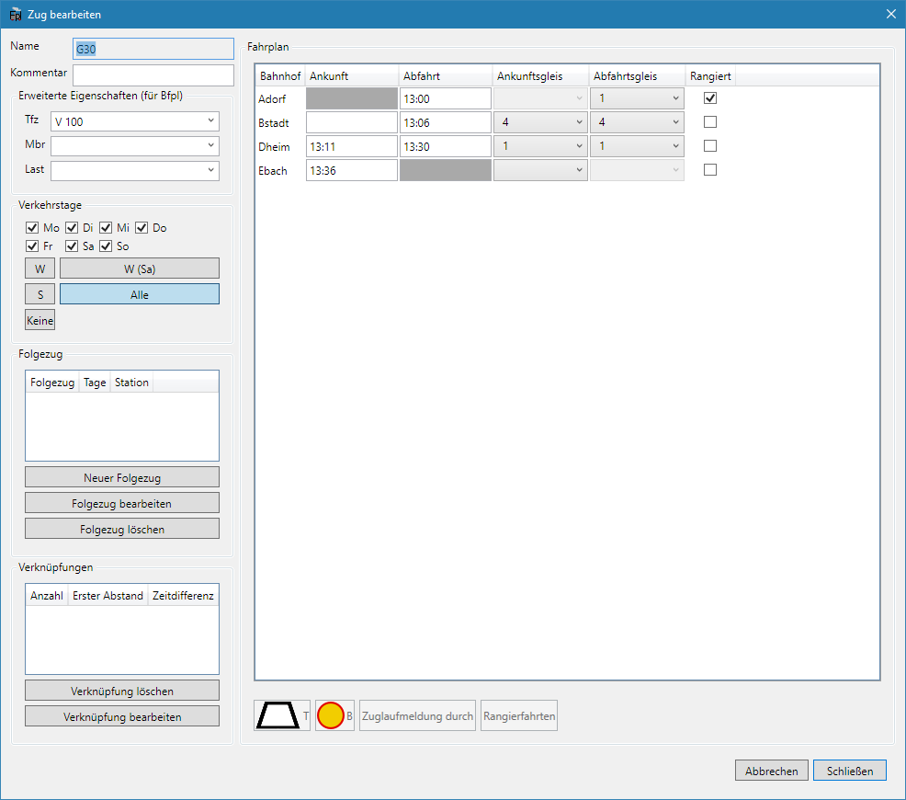Click the app icon in the title bar
The width and height of the screenshot is (906, 800).
coord(15,15)
